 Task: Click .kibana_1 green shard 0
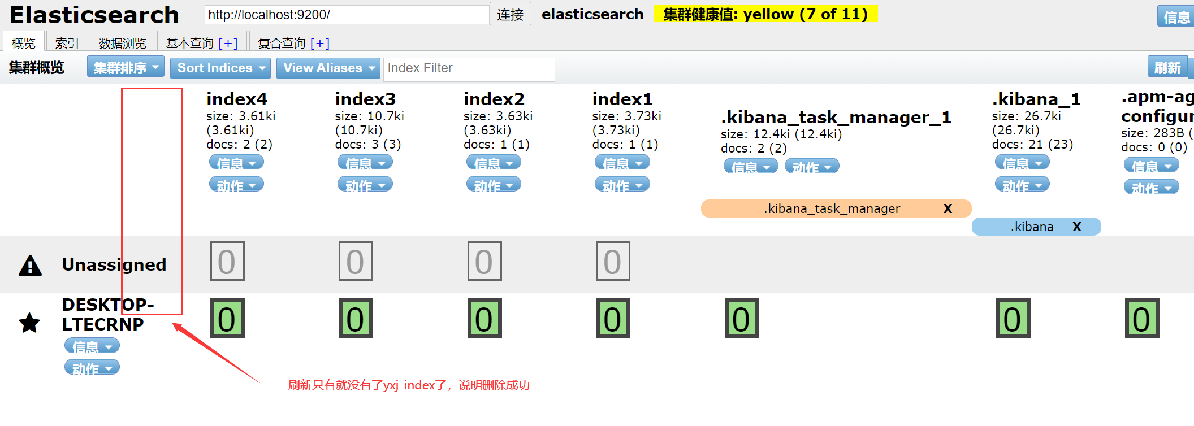click(1013, 318)
